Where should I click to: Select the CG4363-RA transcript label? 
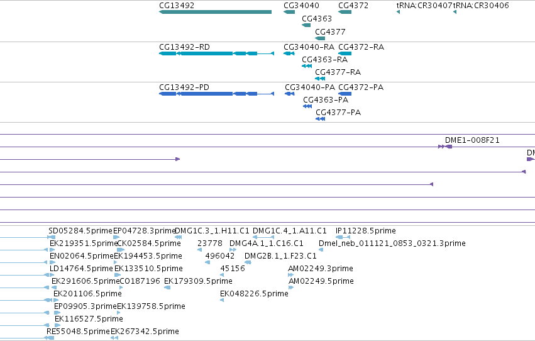point(325,60)
